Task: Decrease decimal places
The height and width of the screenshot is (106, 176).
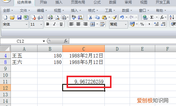Action: click(163, 24)
